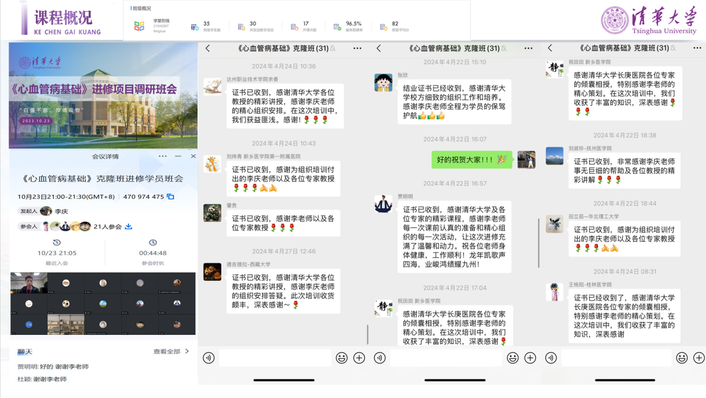The image size is (706, 398).
Task: Click the 00:44:48 参会时长 clock control
Action: coord(153,243)
